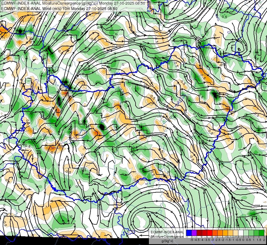
Task: Click the -2.5 tick label in the legend
Action: (x=217, y=240)
